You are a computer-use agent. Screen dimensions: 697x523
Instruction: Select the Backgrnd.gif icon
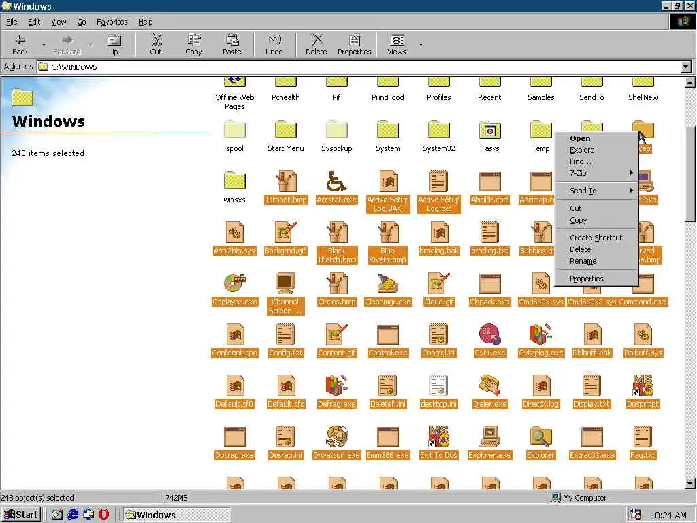(x=285, y=233)
